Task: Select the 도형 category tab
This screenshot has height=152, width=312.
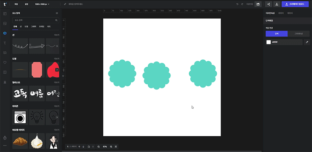Action: coord(26,26)
